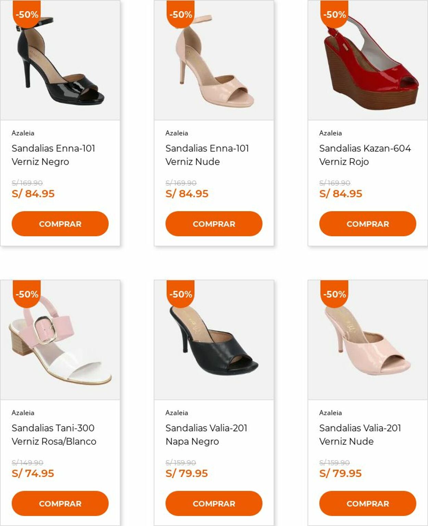Open the Sandalias Tani-300 Verniz Rosa/Blanco title
This screenshot has width=428, height=526.
point(54,435)
